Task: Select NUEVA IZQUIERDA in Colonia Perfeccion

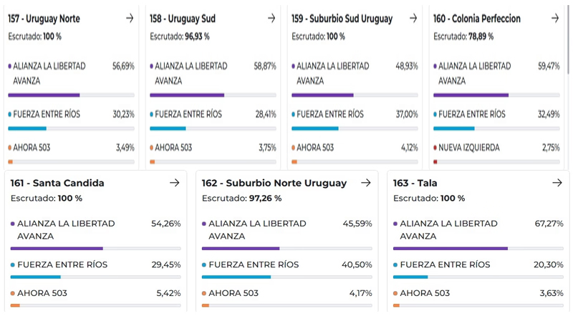Action: point(478,148)
